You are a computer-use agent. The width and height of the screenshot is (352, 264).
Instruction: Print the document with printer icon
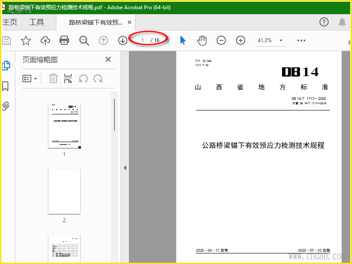pyautogui.click(x=64, y=40)
